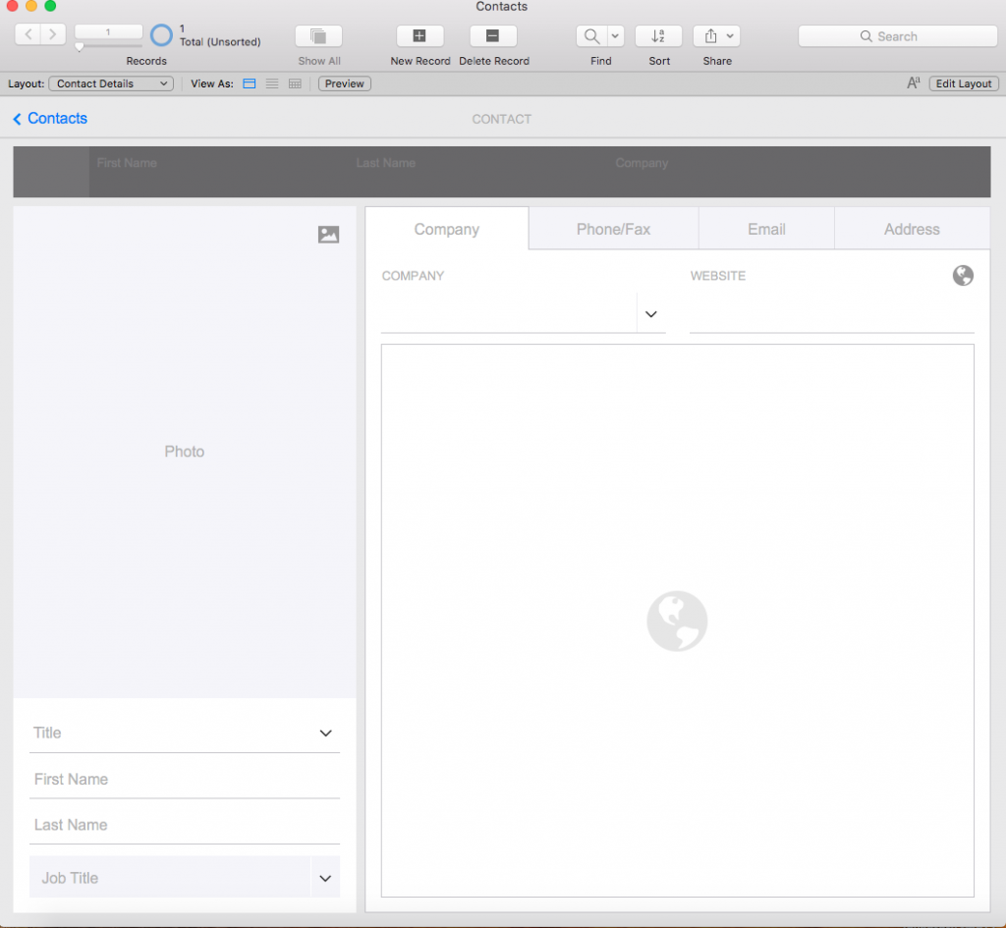
Task: Click the formatting bar toggle icon near Edit Layout
Action: coord(913,83)
